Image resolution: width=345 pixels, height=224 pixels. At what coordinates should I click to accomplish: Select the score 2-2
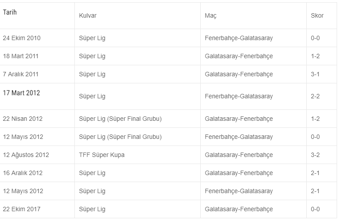(315, 96)
